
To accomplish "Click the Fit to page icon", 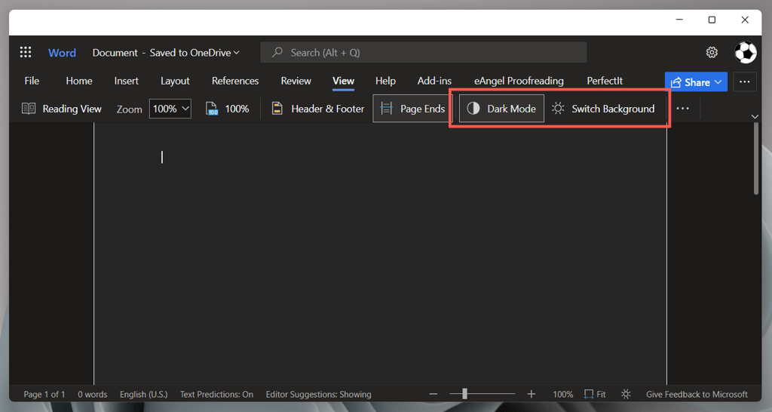I will click(x=589, y=394).
